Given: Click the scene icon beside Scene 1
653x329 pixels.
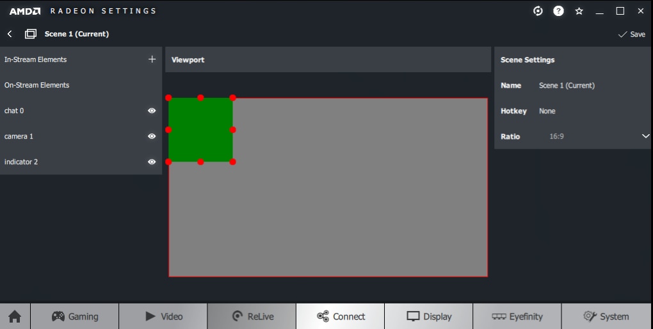Looking at the screenshot, I should (x=31, y=34).
